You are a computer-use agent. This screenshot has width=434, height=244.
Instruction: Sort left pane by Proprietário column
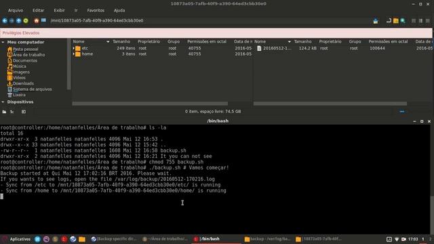tap(149, 41)
